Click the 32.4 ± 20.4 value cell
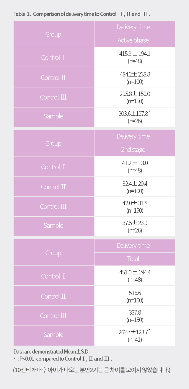189x389 pixels. pyautogui.click(x=135, y=187)
